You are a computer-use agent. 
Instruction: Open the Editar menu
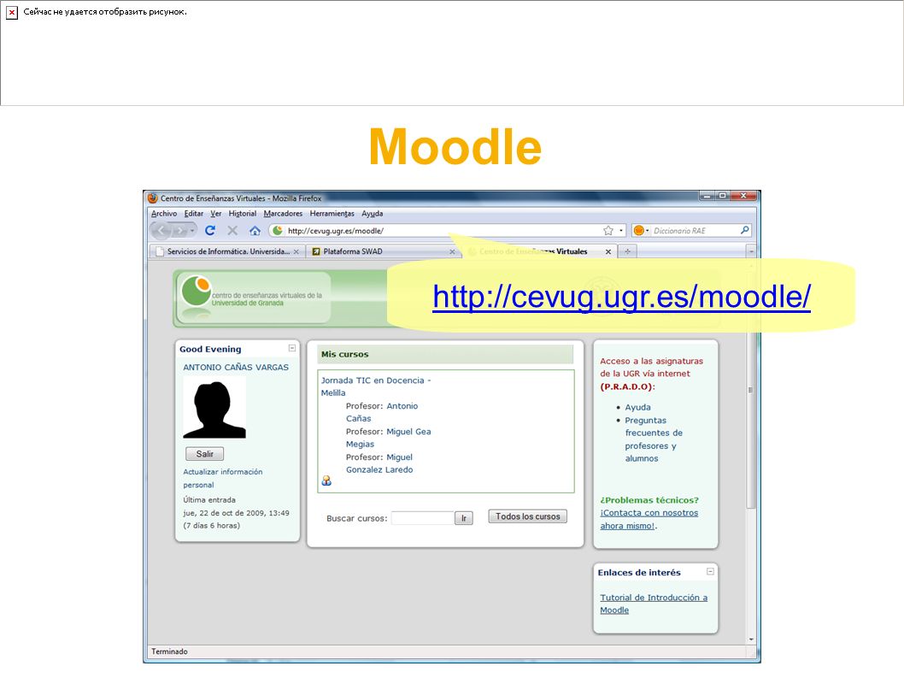[x=194, y=214]
